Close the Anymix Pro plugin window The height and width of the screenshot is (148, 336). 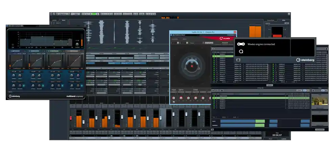(x=235, y=32)
